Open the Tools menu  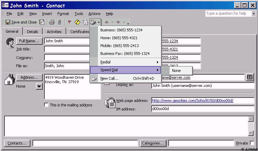point(78,14)
